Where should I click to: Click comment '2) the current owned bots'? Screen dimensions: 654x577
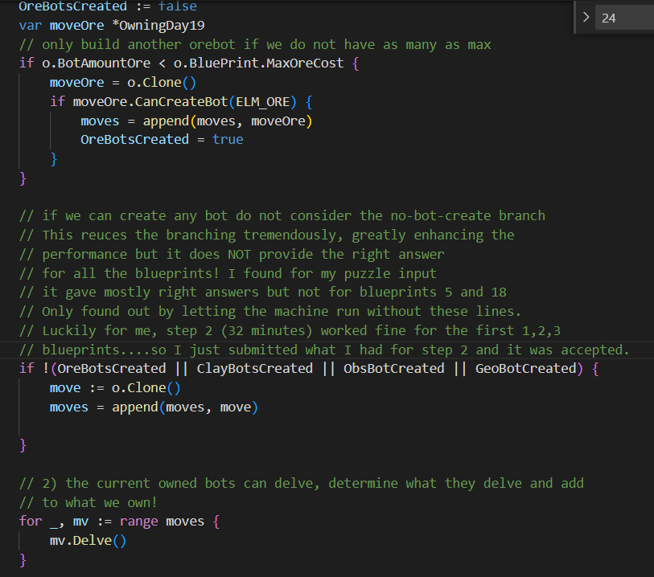301,483
